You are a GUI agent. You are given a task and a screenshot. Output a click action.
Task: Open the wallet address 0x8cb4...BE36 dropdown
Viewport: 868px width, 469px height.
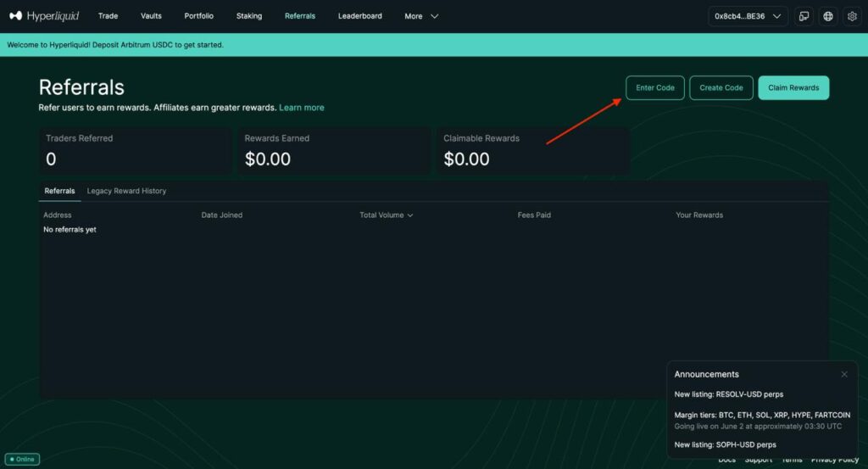748,16
